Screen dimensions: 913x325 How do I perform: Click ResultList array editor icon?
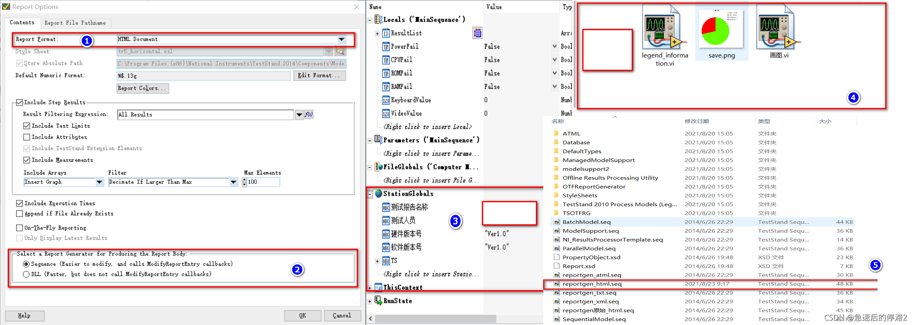tap(478, 33)
